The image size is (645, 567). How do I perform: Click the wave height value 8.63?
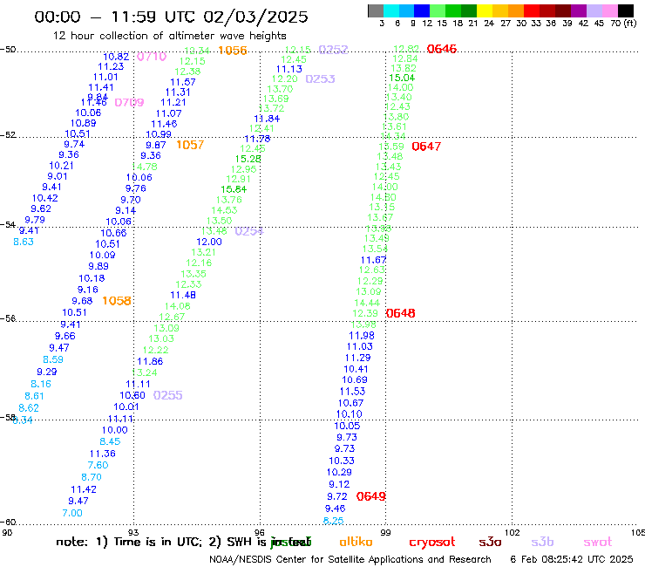(x=24, y=243)
